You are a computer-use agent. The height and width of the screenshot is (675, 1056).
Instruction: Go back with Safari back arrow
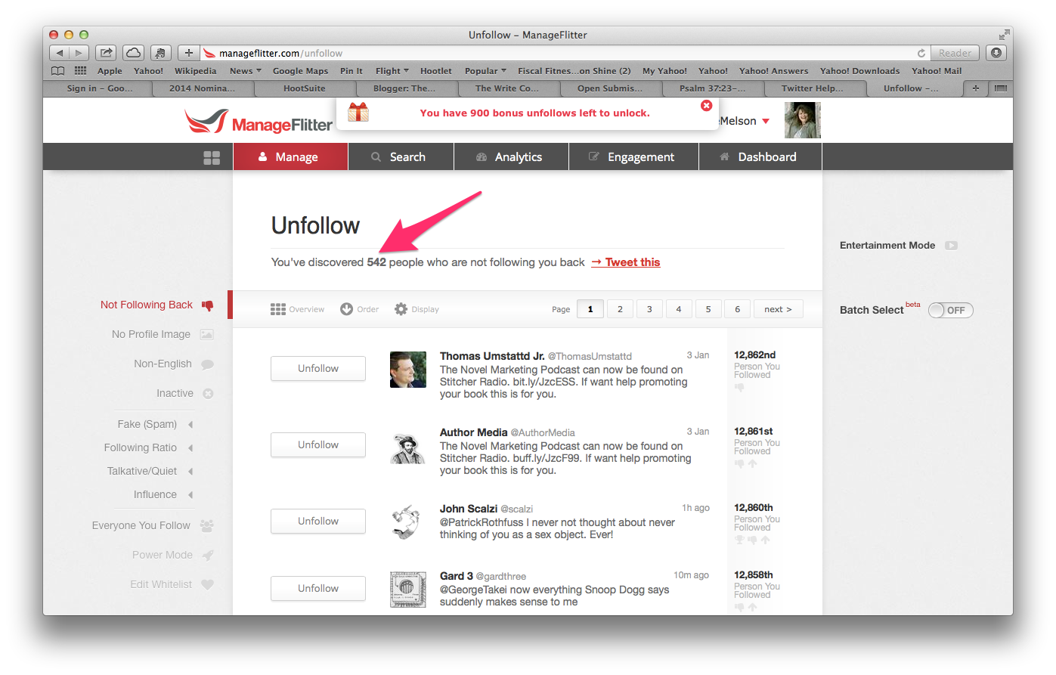[59, 53]
